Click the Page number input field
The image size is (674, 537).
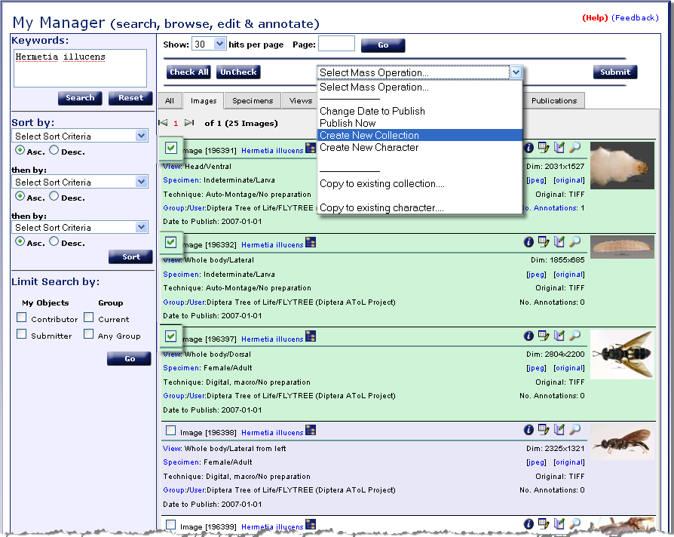[336, 44]
